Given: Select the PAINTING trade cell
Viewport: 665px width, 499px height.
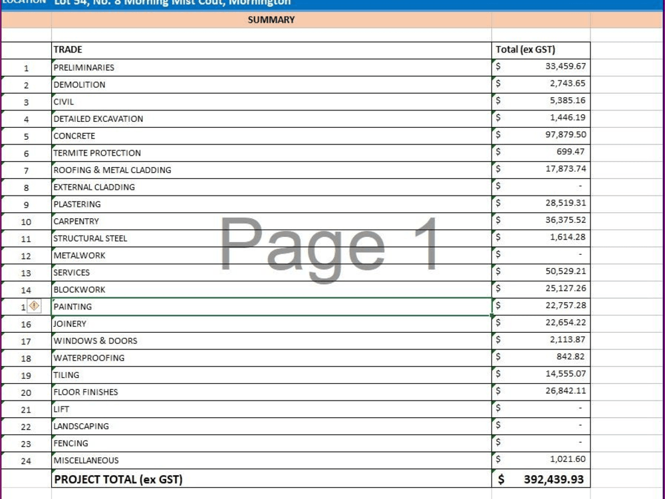Looking at the screenshot, I should (271, 307).
